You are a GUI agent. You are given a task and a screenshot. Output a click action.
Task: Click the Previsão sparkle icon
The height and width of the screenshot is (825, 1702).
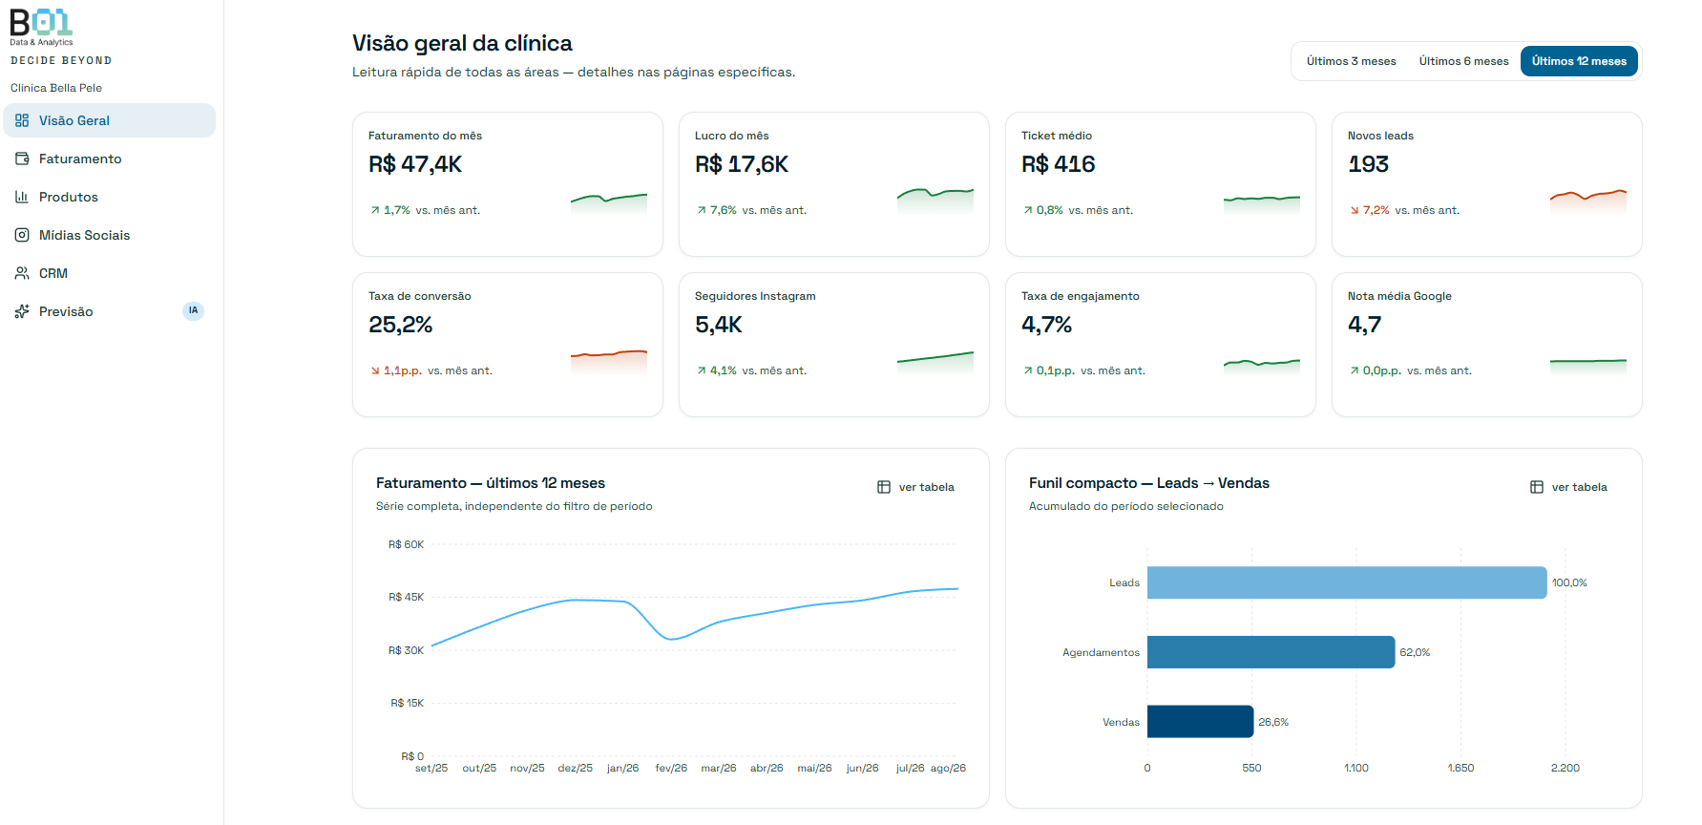click(x=22, y=311)
